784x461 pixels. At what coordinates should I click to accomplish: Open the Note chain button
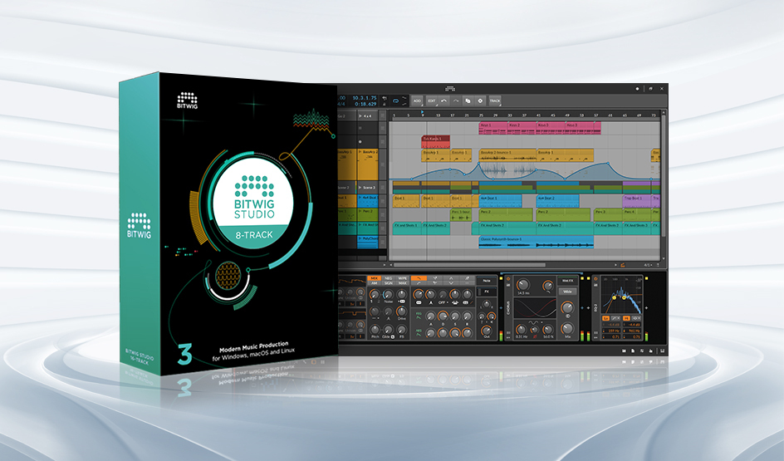(x=487, y=281)
